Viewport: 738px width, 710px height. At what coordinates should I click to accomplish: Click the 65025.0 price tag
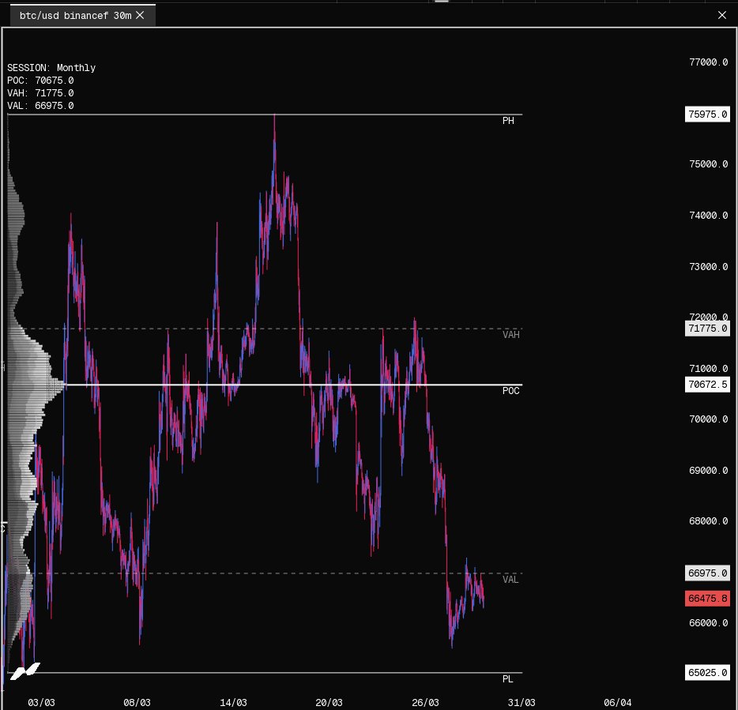pyautogui.click(x=707, y=672)
